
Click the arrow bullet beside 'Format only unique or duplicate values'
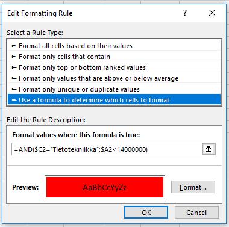[x=14, y=89]
